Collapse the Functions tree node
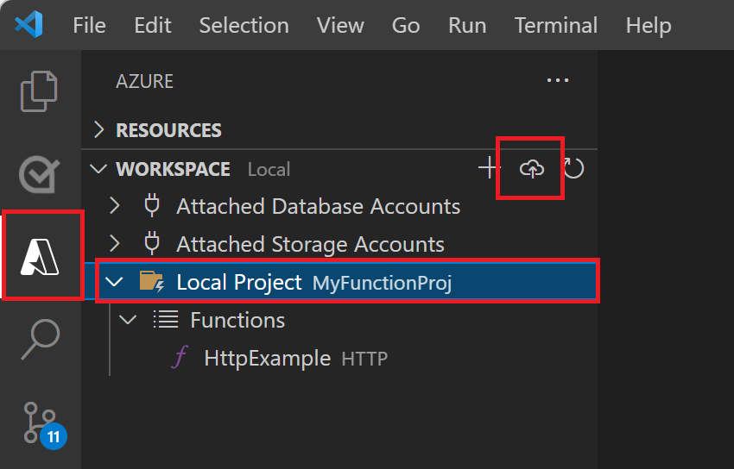 129,320
